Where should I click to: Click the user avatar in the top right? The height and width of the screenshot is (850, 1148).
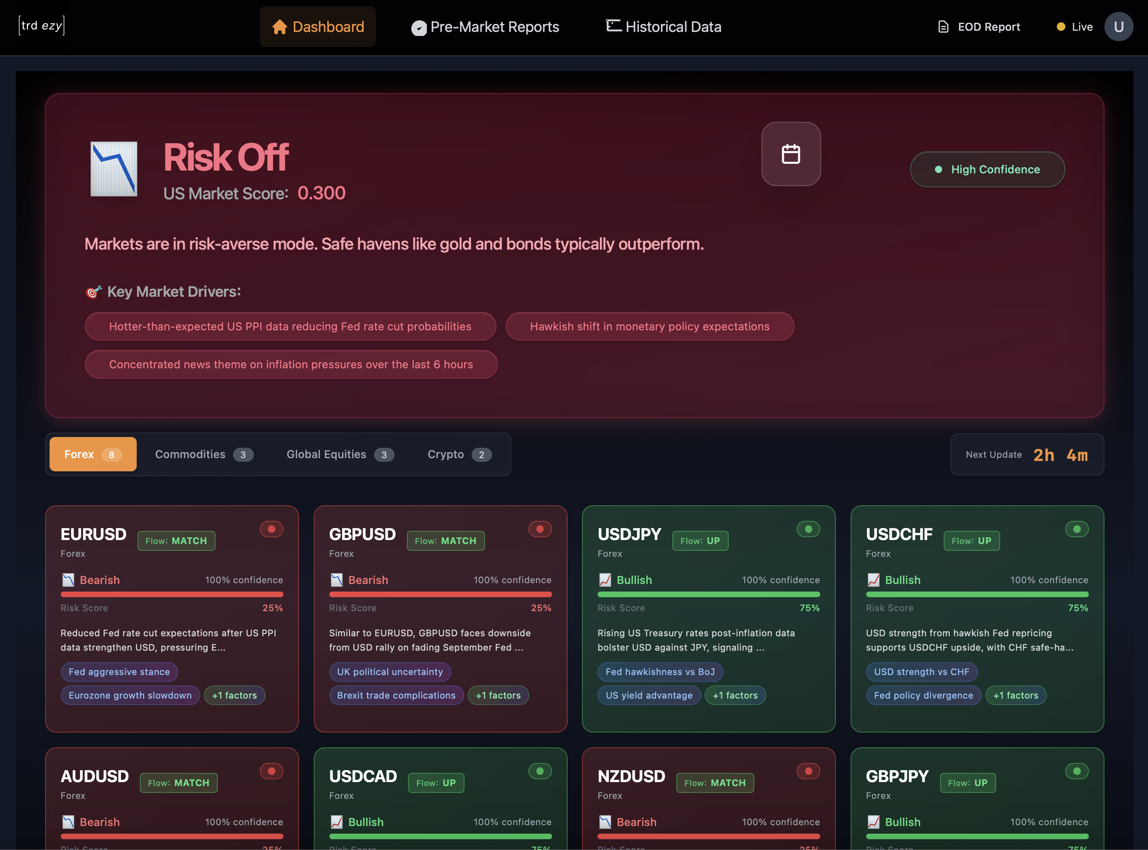click(1119, 26)
